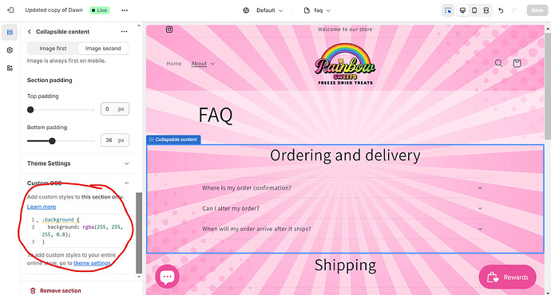Image resolution: width=551 pixels, height=295 pixels.
Task: Toggle the inspector selection tool icon
Action: (x=448, y=10)
